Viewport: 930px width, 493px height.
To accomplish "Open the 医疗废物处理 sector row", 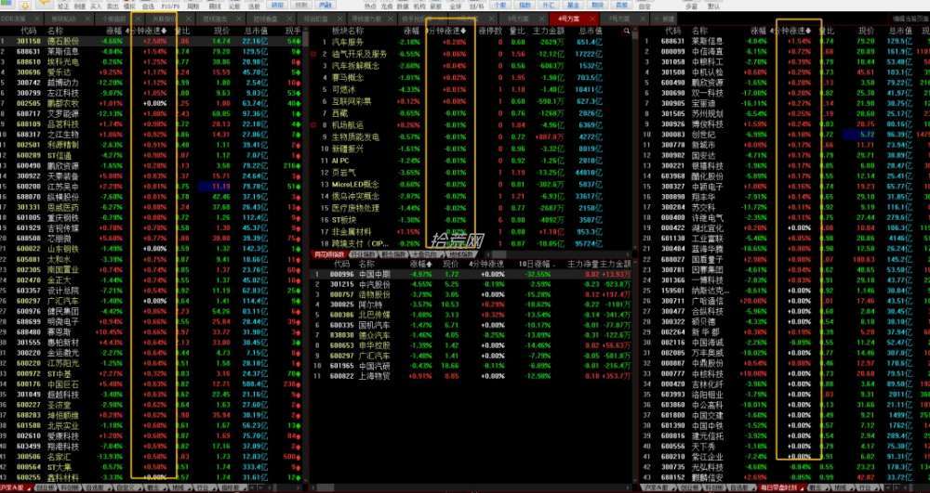I will click(472, 208).
